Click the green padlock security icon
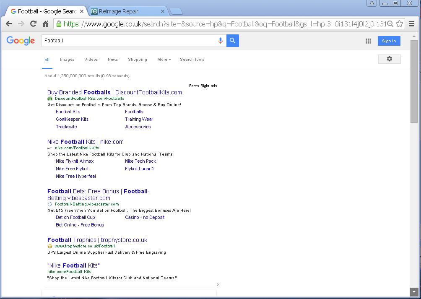 point(59,24)
